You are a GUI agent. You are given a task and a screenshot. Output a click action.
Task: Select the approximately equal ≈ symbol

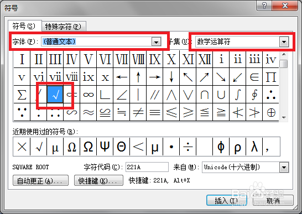click(x=88, y=112)
